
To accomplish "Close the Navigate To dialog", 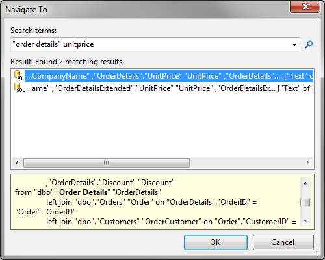I will (305, 6).
